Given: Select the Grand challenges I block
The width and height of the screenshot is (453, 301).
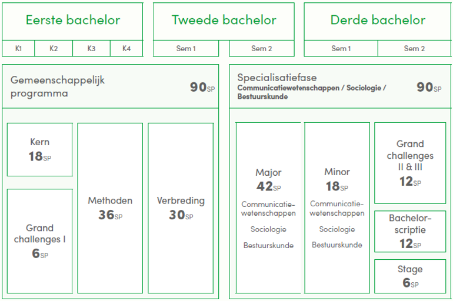Looking at the screenshot, I should tap(40, 240).
